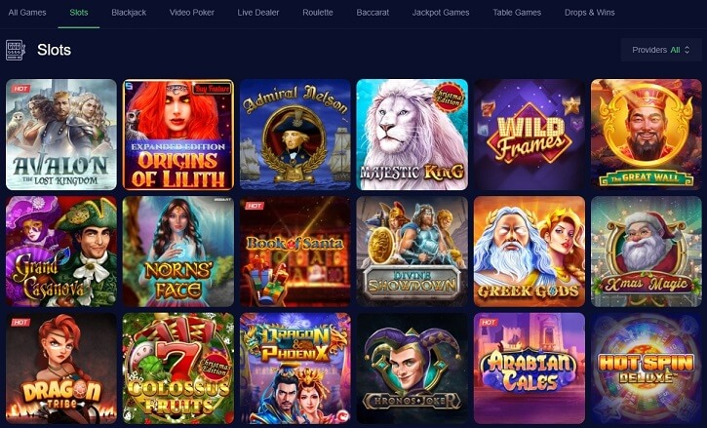707x428 pixels.
Task: Start the Chronos Joker game
Action: (x=412, y=369)
